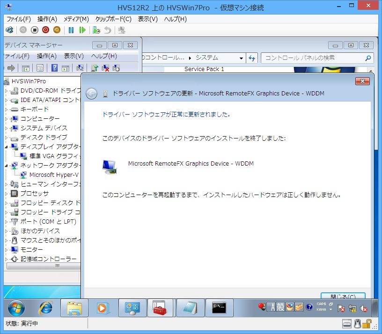This screenshot has width=382, height=334.
Task: Open ヘルプ(H) menu in Device Manager
Action: tap(104, 56)
